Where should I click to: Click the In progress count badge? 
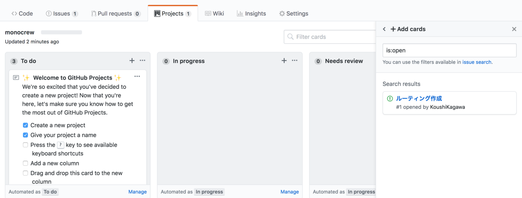[166, 61]
